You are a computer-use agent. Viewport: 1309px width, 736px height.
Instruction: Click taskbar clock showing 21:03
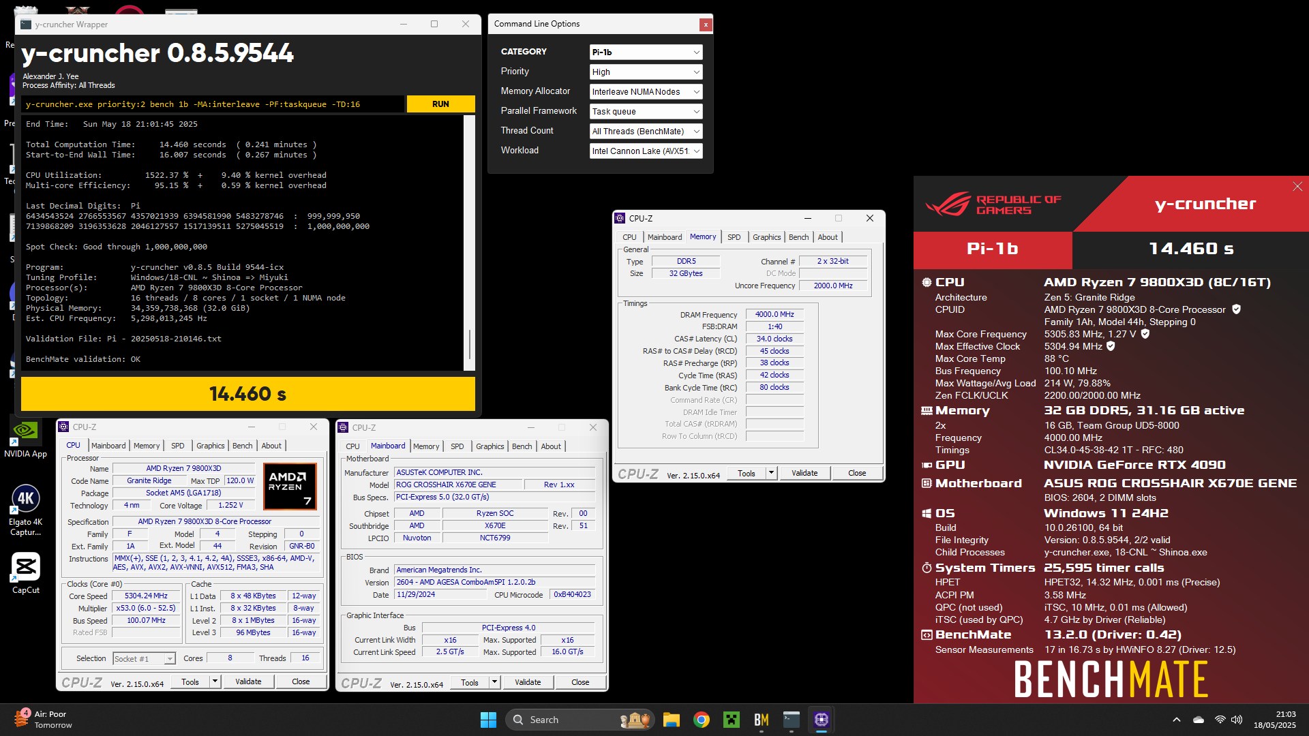click(x=1274, y=720)
